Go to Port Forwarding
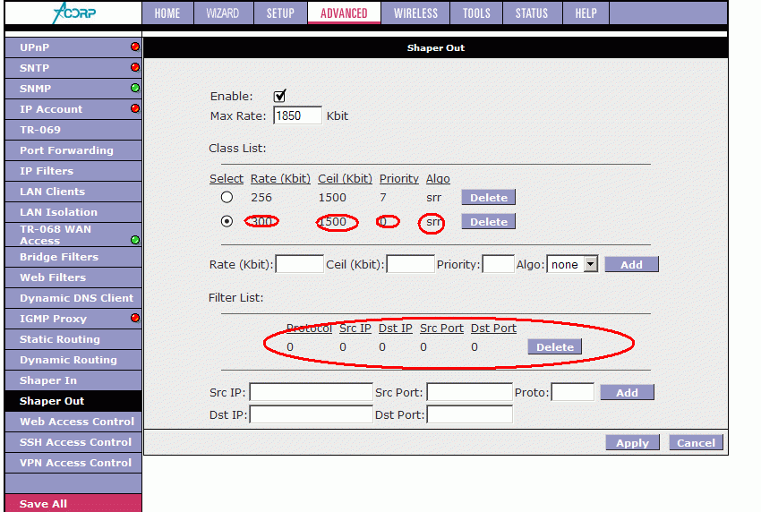 click(x=73, y=150)
